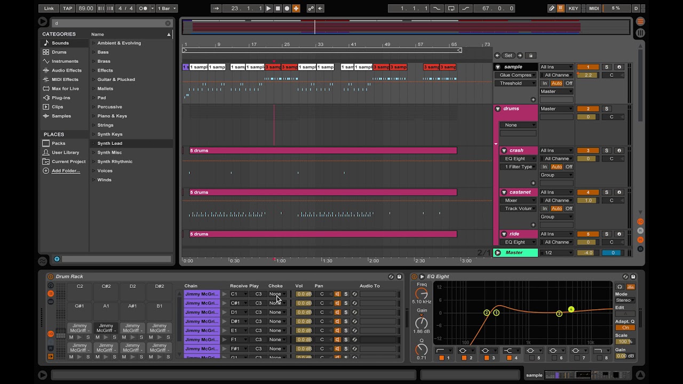Open the EQ Eight Stereo mode dropdown

point(625,300)
